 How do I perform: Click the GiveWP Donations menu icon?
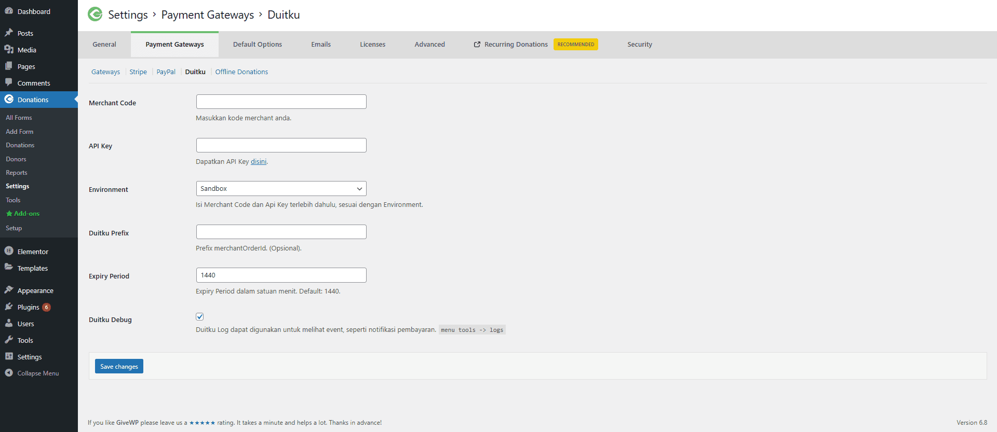pyautogui.click(x=9, y=99)
